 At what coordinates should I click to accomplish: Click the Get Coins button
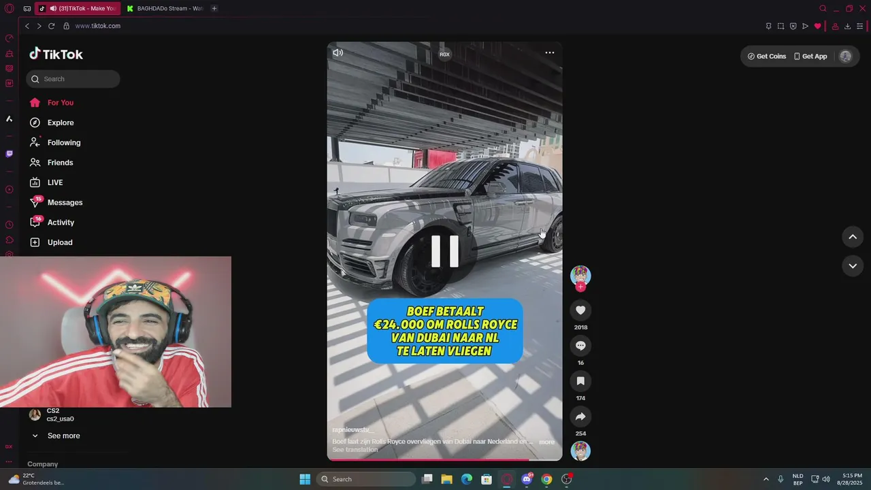767,56
